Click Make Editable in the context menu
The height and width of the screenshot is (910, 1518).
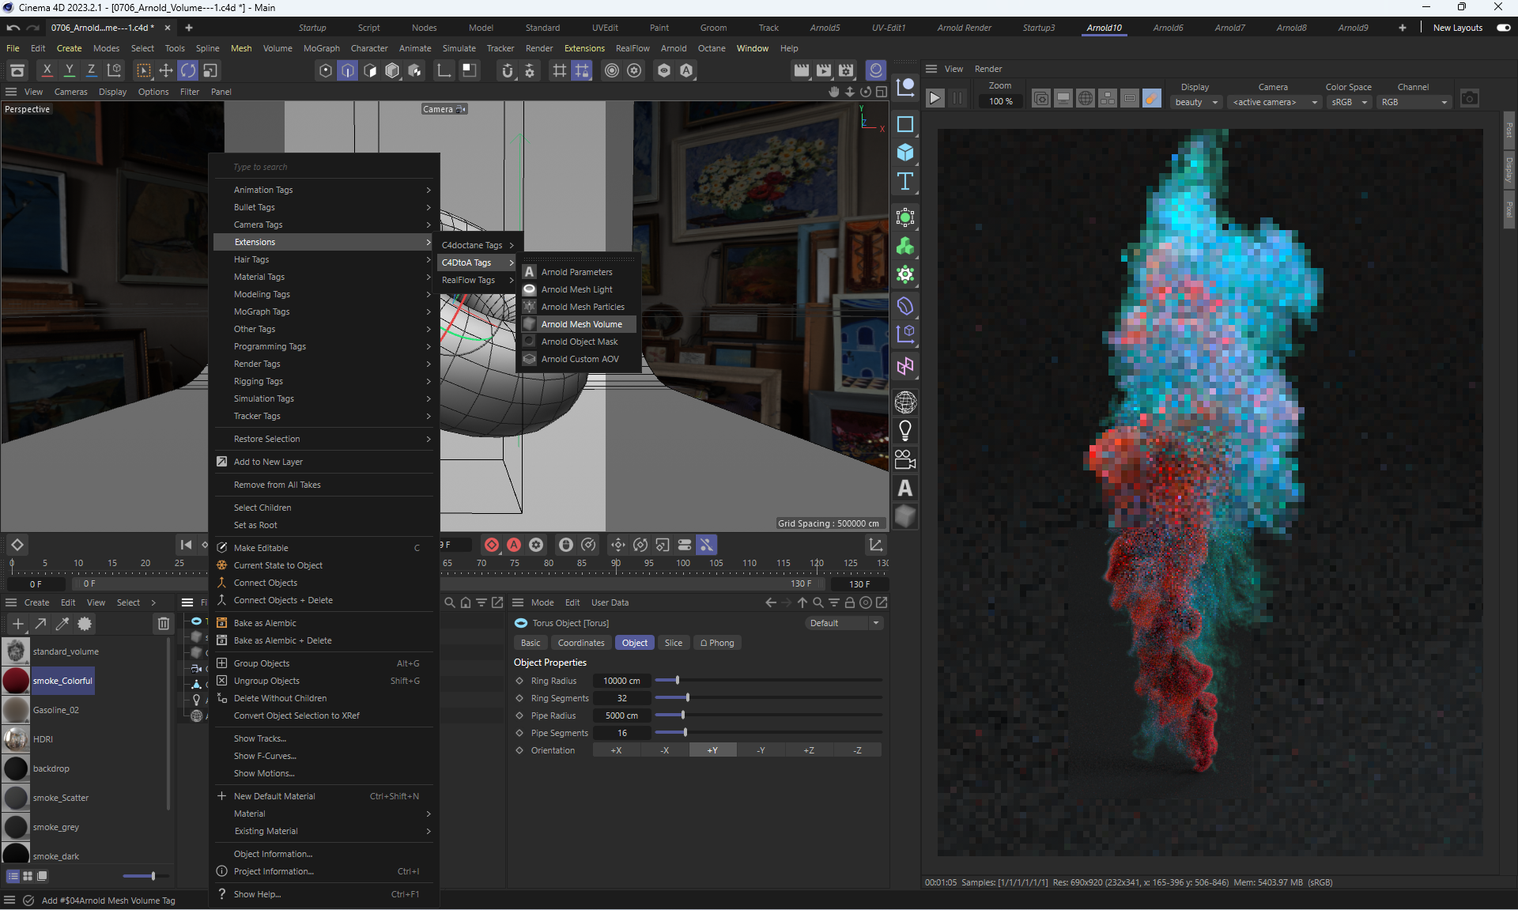tap(261, 548)
